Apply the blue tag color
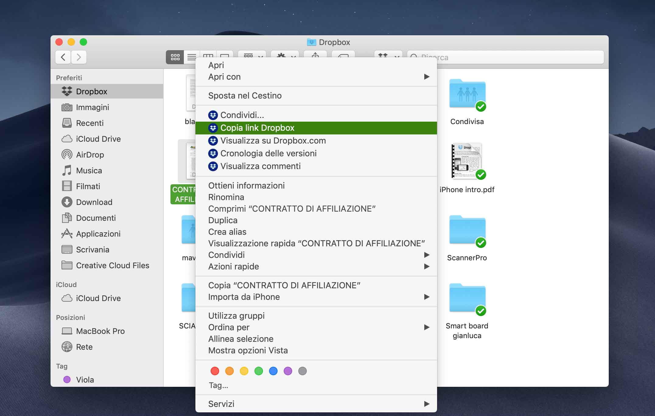 (273, 371)
